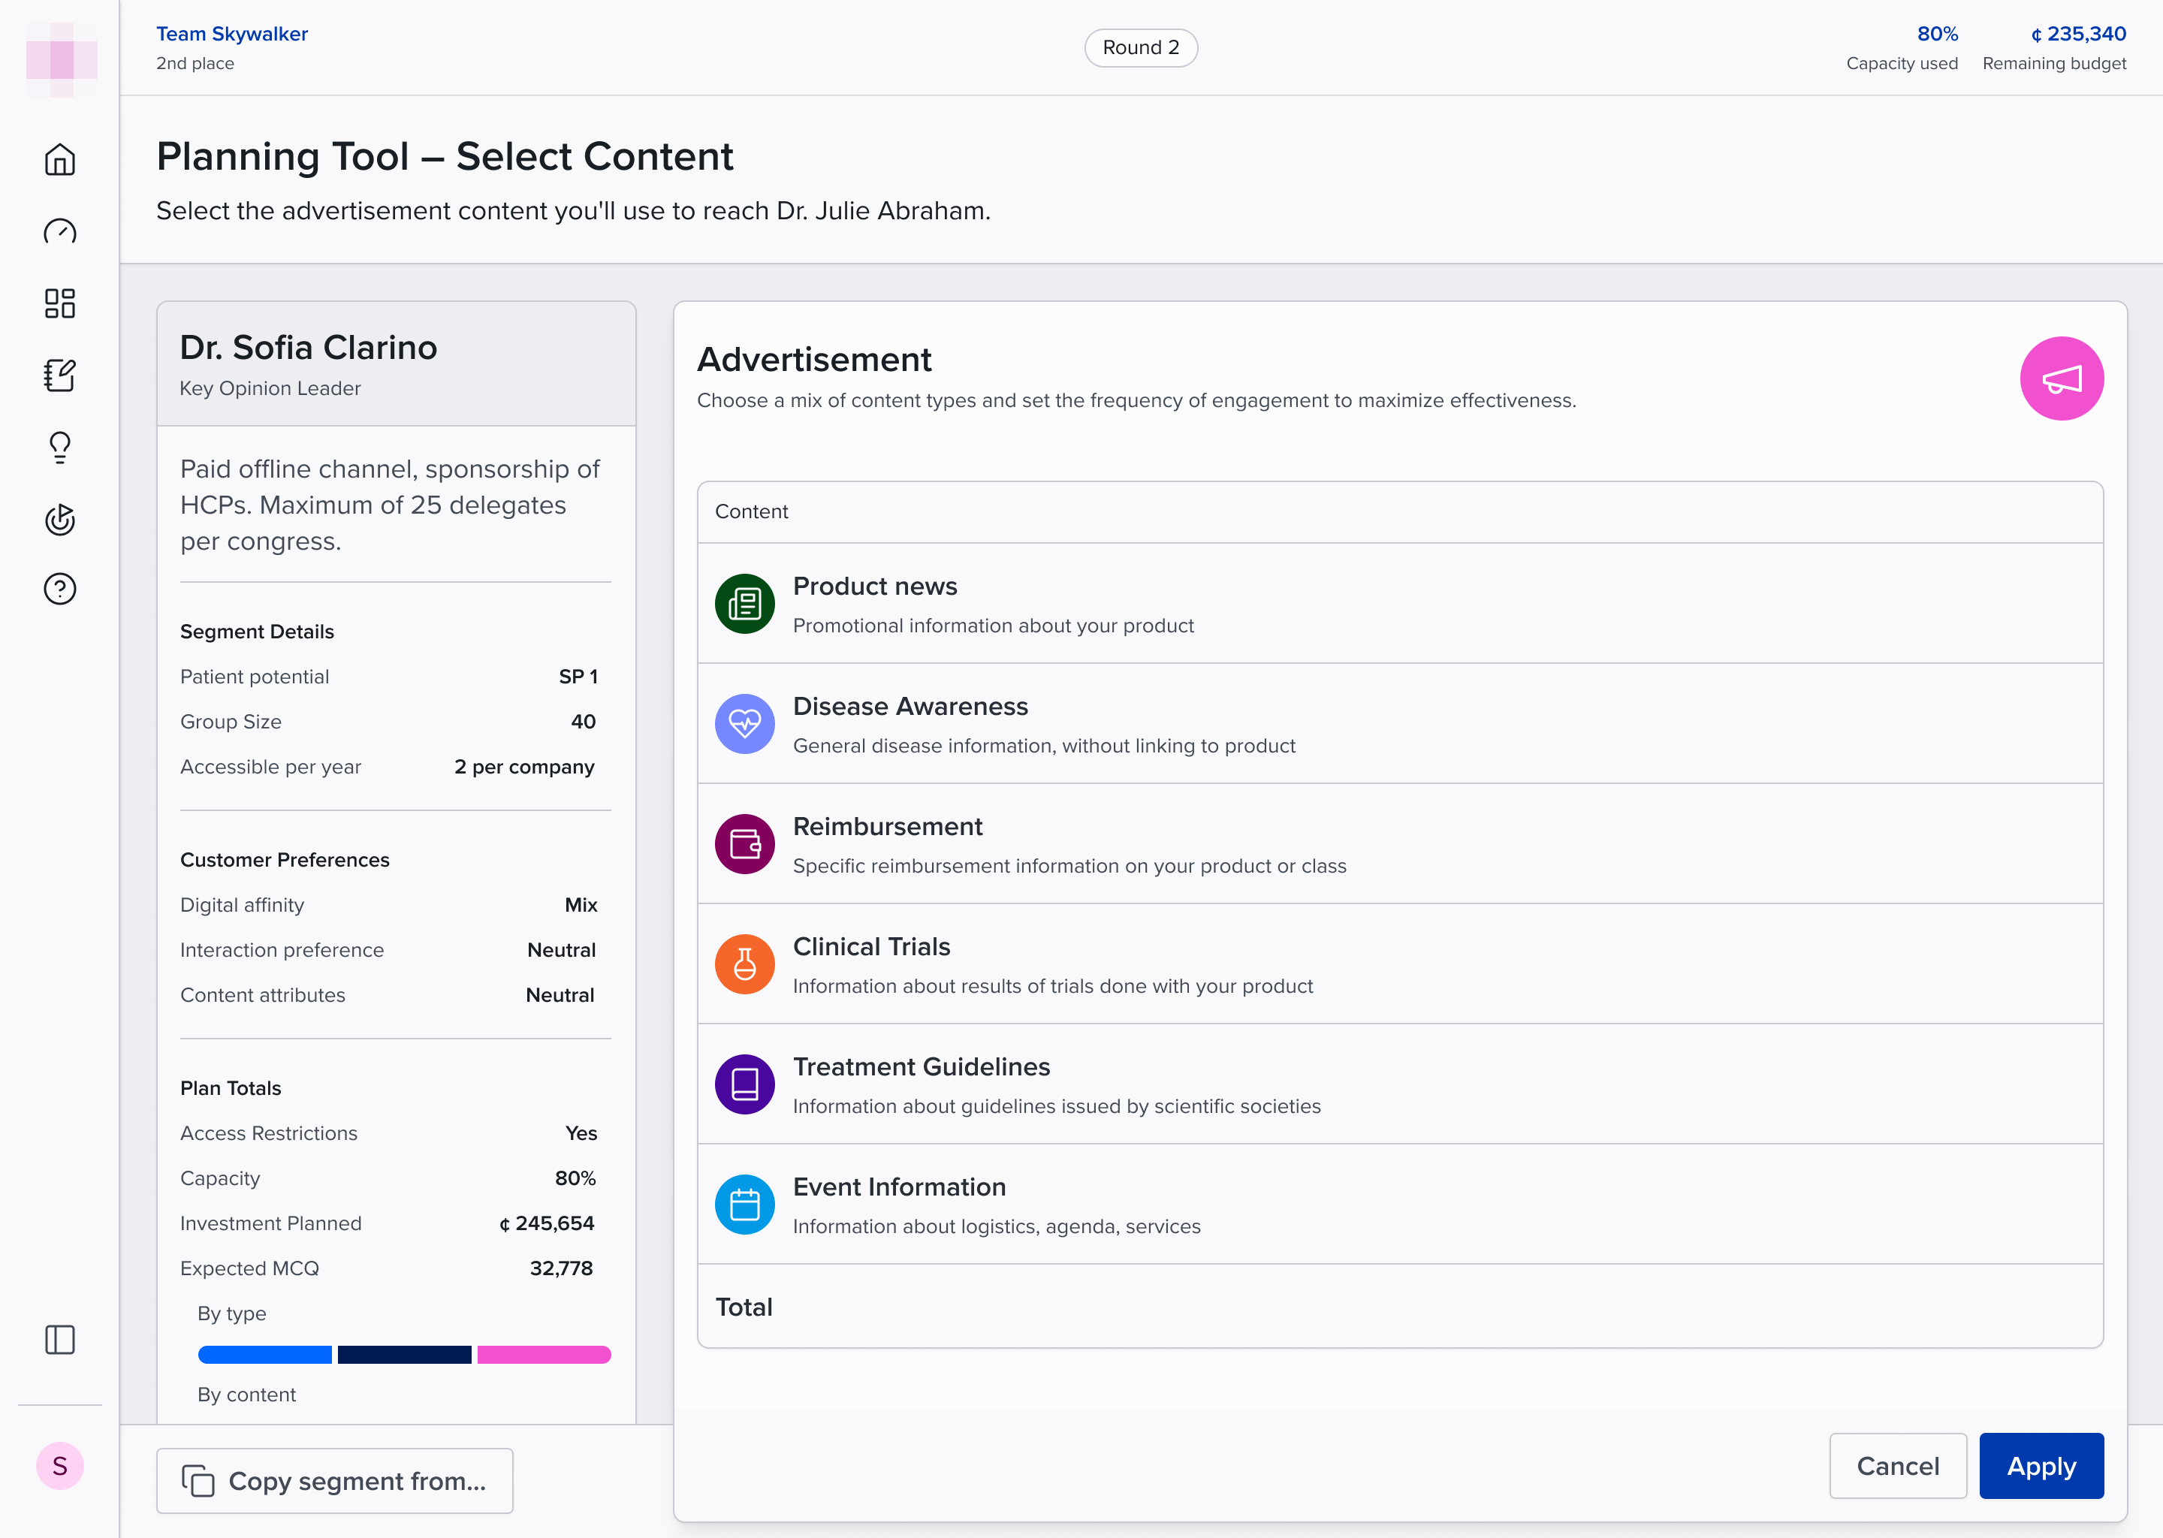Click the Content attributes Neutral value
Viewport: 2163px width, 1538px height.
[x=560, y=995]
